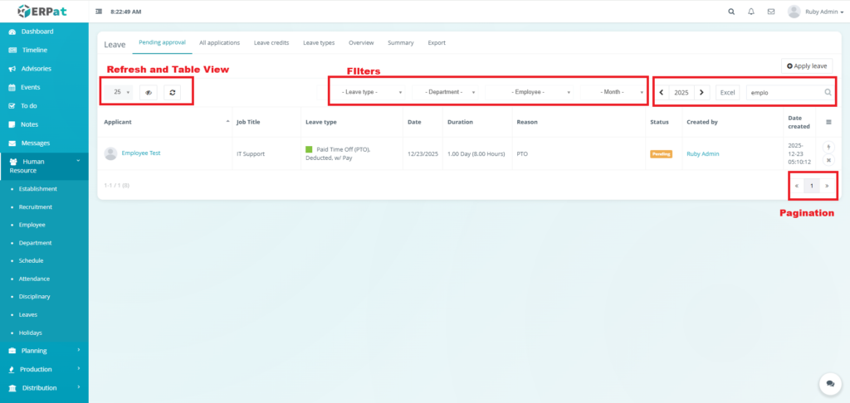Click the table refresh icon
Image resolution: width=850 pixels, height=403 pixels.
point(172,93)
